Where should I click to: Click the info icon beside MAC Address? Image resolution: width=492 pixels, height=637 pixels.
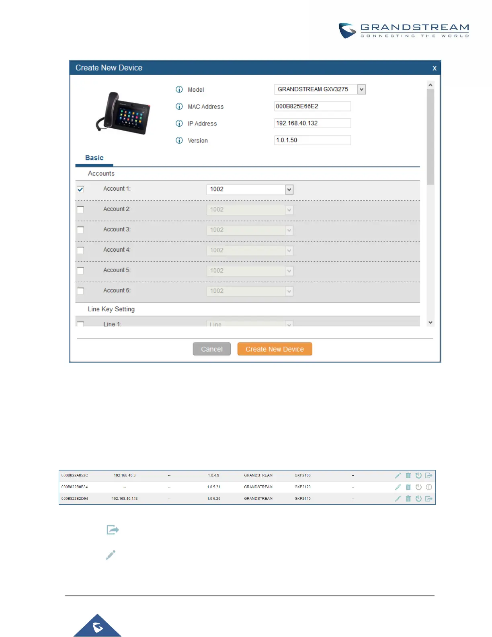coord(179,106)
